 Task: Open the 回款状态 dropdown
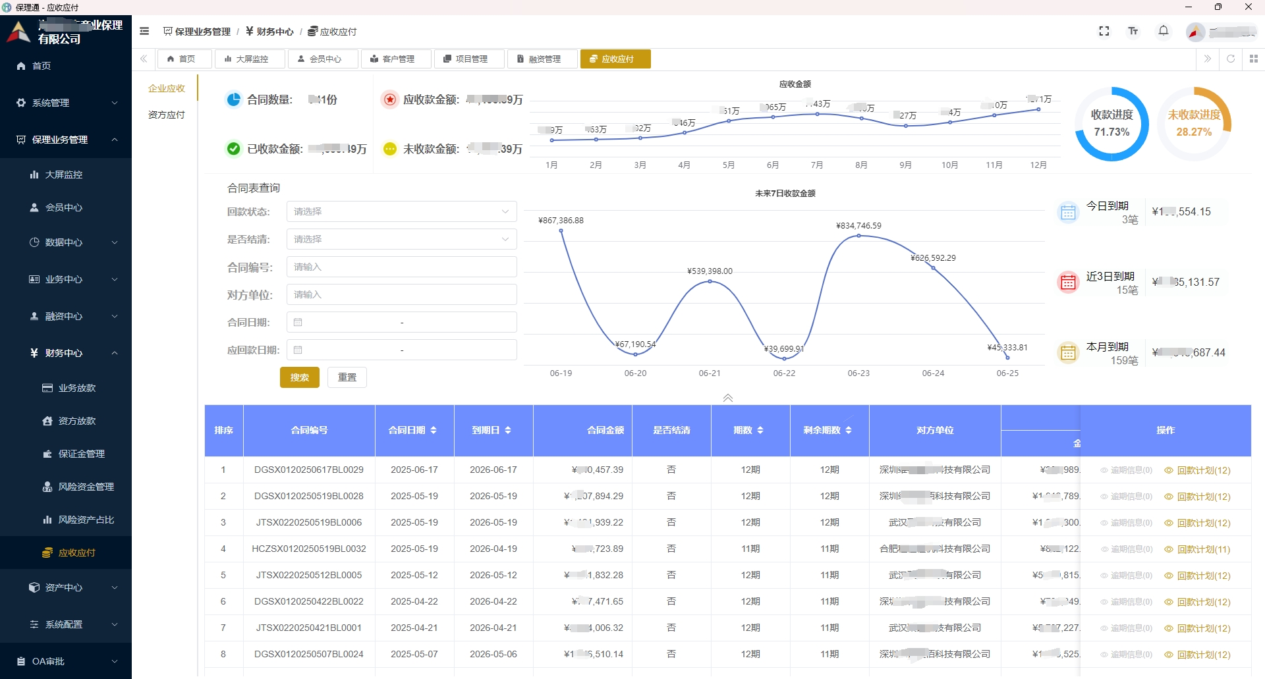coord(401,211)
